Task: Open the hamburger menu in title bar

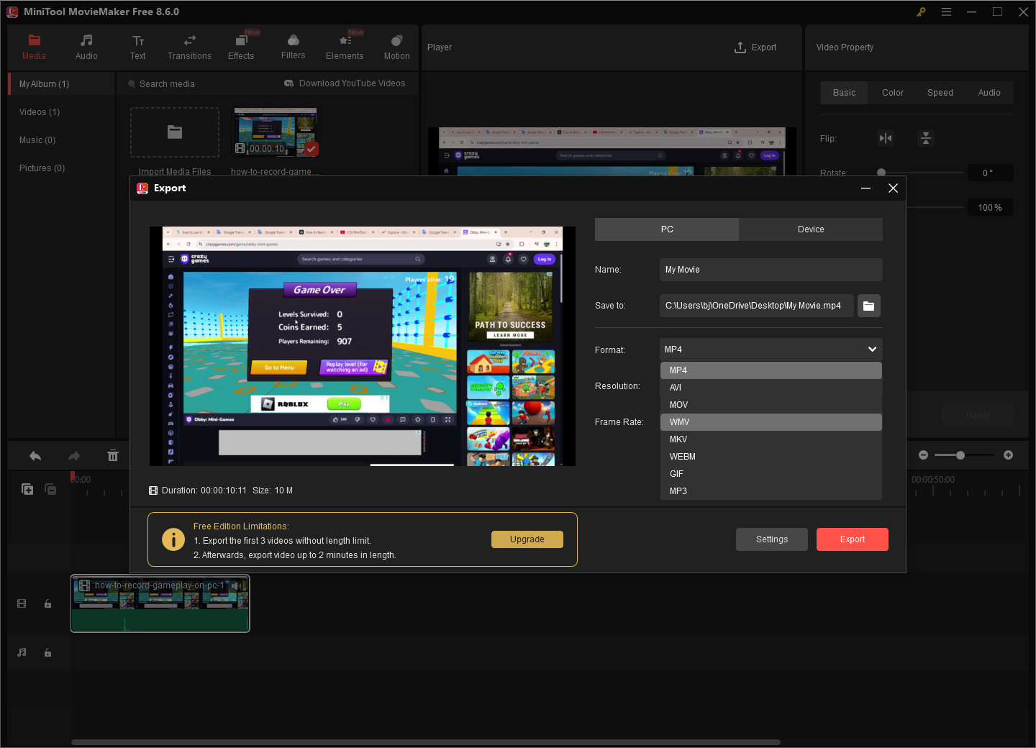Action: (947, 12)
